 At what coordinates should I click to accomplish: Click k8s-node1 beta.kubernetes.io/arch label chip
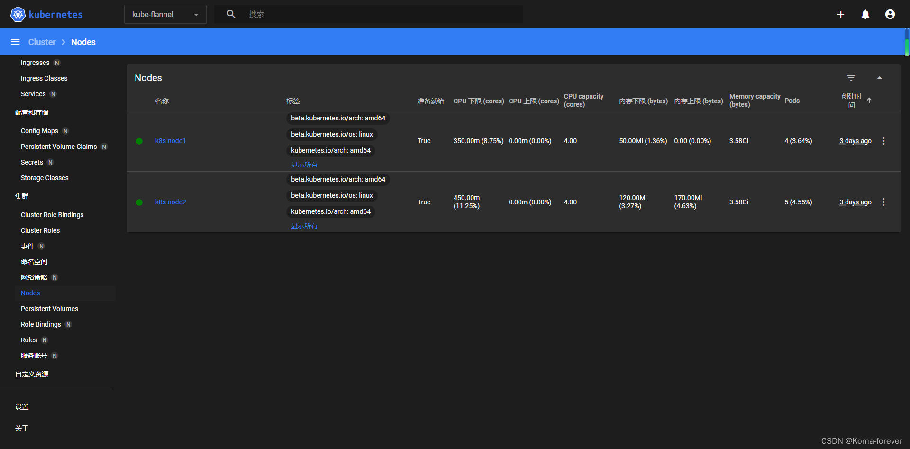[x=338, y=118]
